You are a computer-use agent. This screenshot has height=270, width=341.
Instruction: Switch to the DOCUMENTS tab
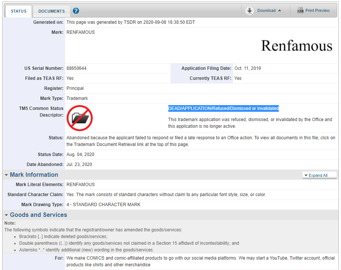tap(51, 11)
